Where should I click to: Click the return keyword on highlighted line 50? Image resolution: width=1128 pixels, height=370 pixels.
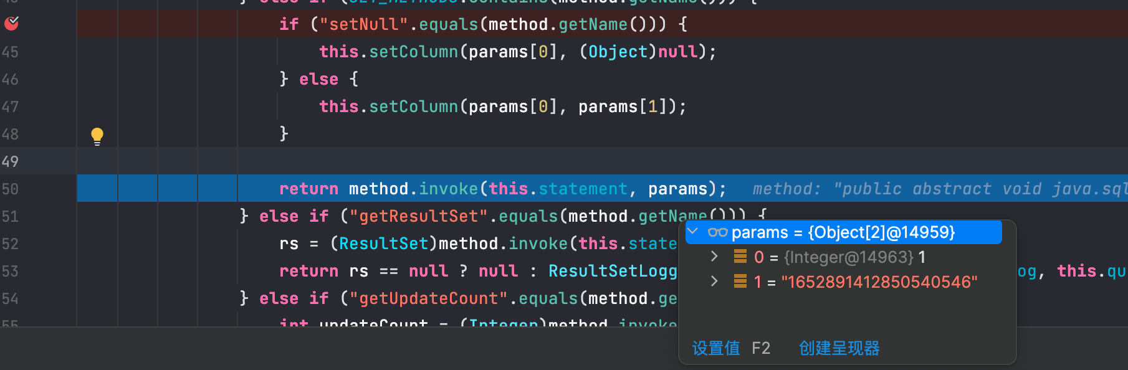click(x=308, y=189)
